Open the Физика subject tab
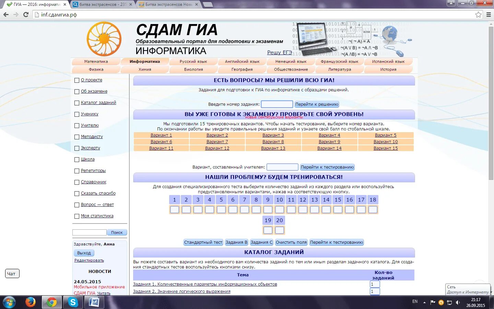This screenshot has height=309, width=494. tap(96, 69)
